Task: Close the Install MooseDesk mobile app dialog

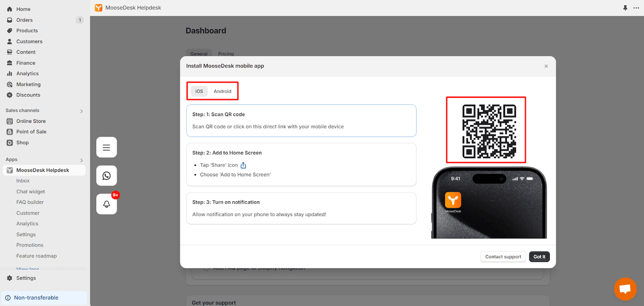Action: click(x=546, y=66)
